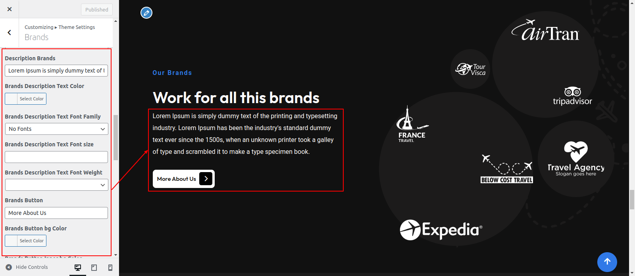
Task: Click the Description Brands text field
Action: [x=56, y=71]
